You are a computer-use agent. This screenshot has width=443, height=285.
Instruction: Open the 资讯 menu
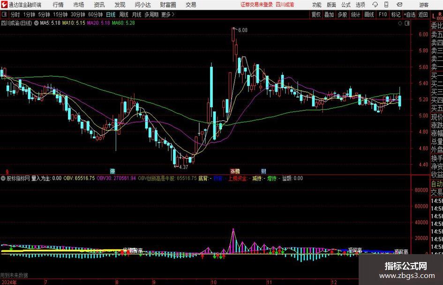(x=99, y=5)
